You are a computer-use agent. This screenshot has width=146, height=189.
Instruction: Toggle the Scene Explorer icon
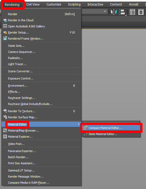coord(132,12)
